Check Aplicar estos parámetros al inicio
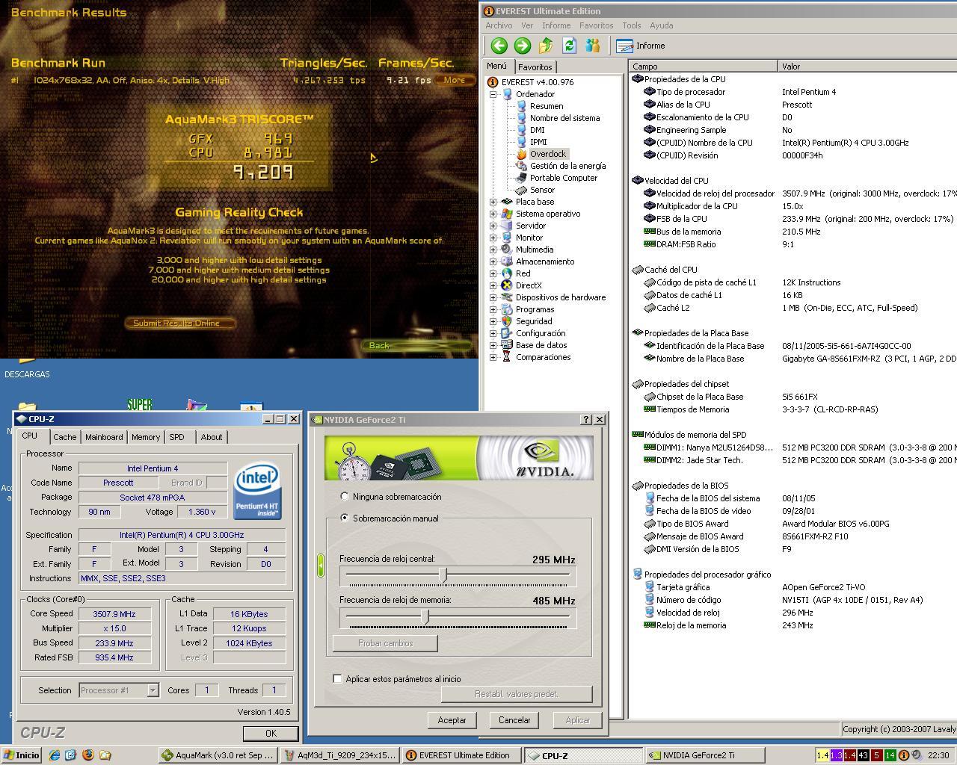 [337, 679]
